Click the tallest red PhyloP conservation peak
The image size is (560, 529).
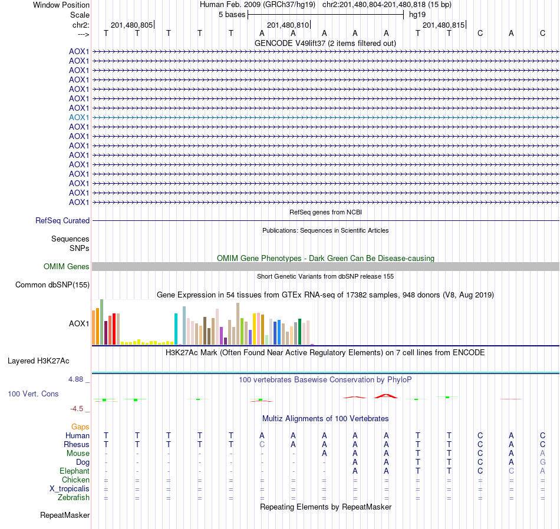386,396
